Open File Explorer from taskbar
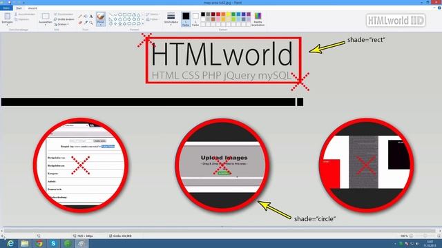The height and width of the screenshot is (248, 442). point(25,243)
